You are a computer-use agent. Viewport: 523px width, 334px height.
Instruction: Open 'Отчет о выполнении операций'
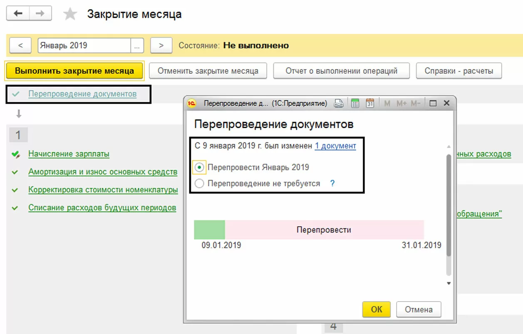pos(341,71)
